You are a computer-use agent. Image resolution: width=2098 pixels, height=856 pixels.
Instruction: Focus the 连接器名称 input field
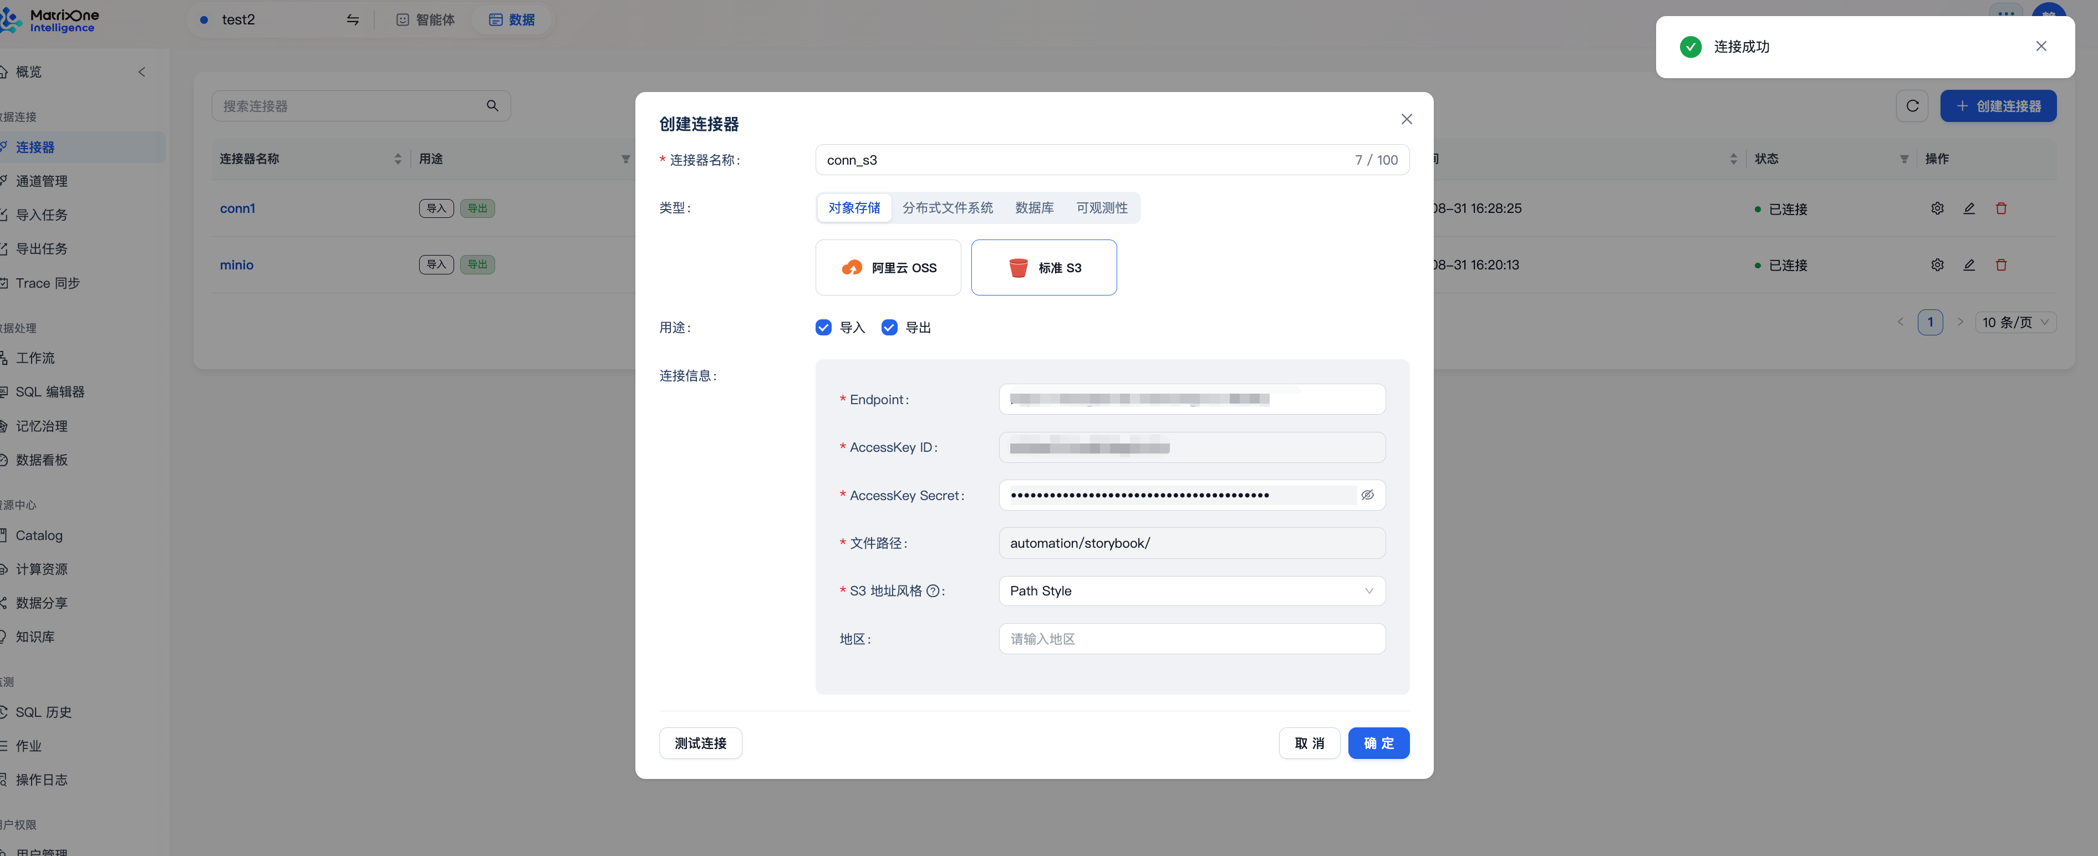[1112, 160]
